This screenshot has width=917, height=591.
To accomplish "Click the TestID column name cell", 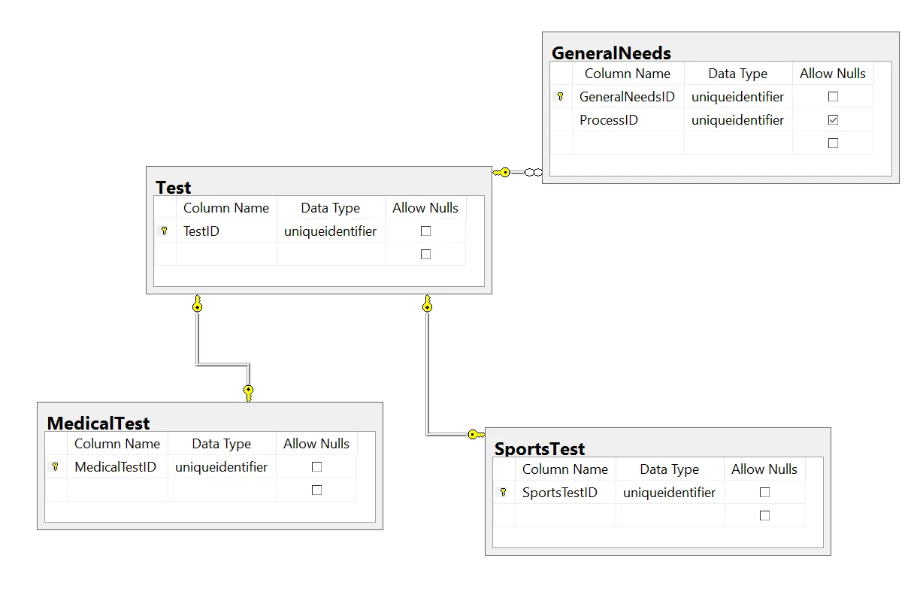I will pyautogui.click(x=227, y=231).
